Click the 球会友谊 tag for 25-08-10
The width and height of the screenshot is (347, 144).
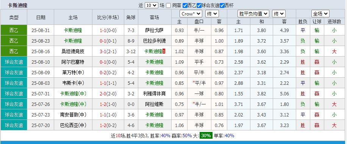tap(14, 62)
